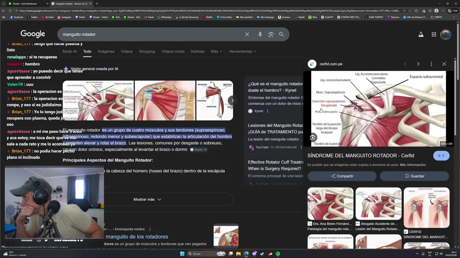Click the Compartir share button
The image size is (460, 258).
pyautogui.click(x=342, y=176)
